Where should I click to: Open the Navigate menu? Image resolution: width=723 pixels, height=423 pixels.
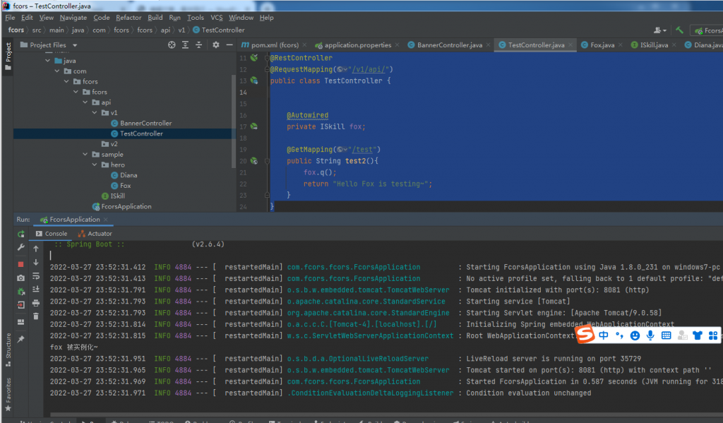click(73, 18)
